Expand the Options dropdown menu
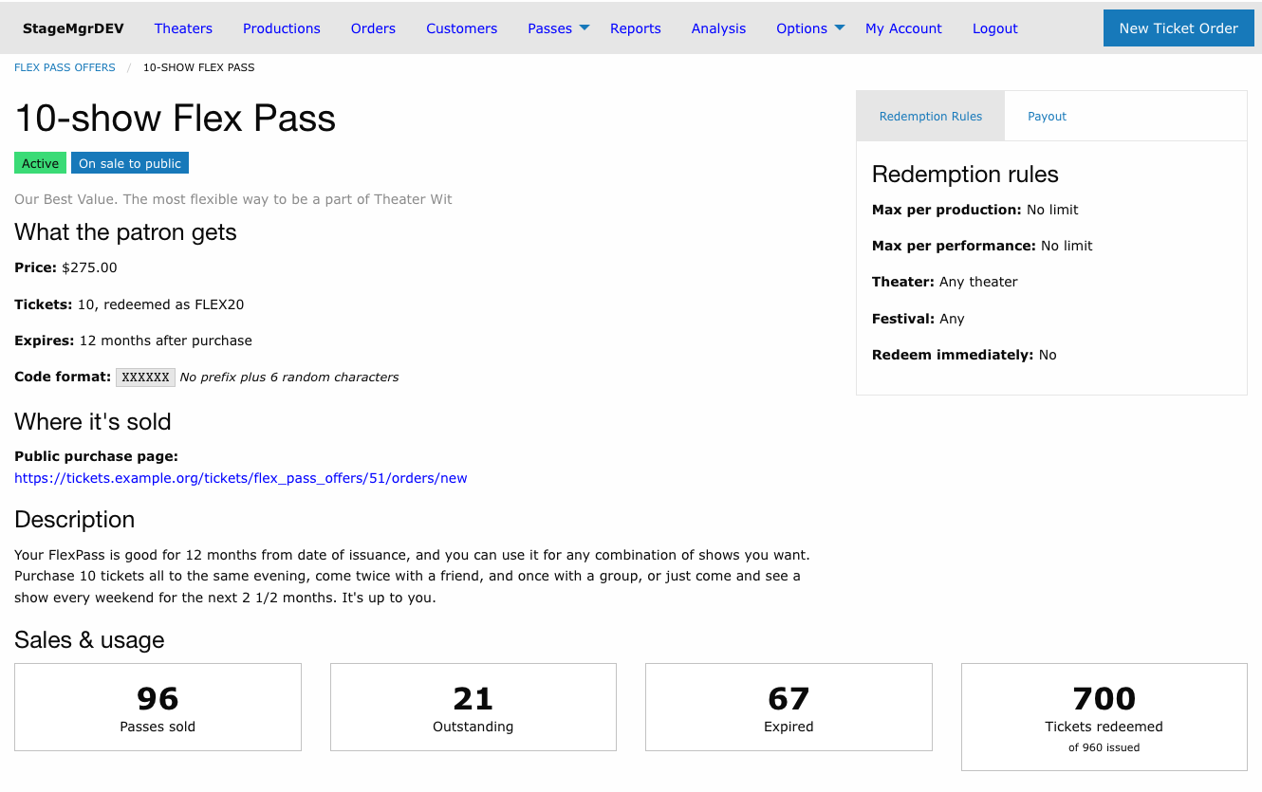The height and width of the screenshot is (792, 1262). tap(810, 28)
